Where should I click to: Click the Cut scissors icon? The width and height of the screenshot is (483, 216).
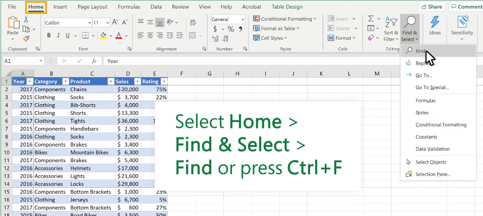coord(26,19)
